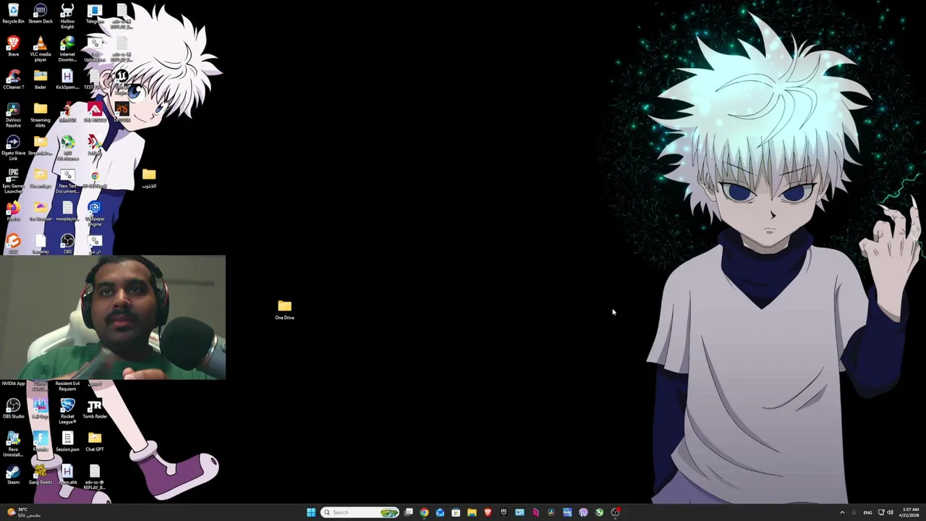Open the One Drive folder on desktop

[x=284, y=310]
